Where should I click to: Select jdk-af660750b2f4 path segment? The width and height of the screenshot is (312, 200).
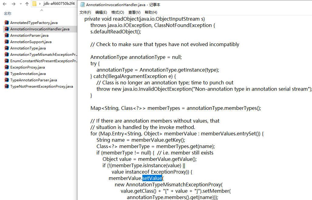[59, 4]
